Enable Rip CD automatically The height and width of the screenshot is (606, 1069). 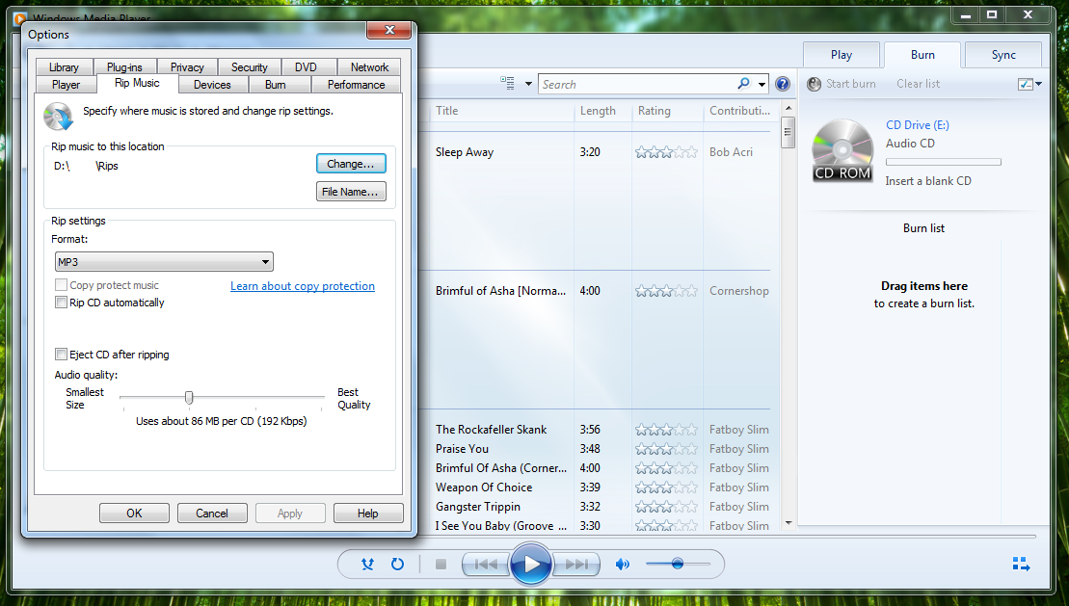[x=61, y=302]
